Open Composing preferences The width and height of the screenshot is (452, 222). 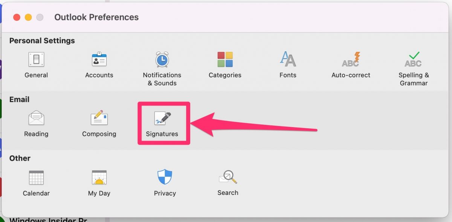(x=99, y=119)
